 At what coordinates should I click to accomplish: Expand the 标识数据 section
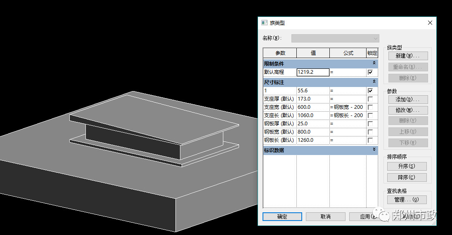pos(374,150)
